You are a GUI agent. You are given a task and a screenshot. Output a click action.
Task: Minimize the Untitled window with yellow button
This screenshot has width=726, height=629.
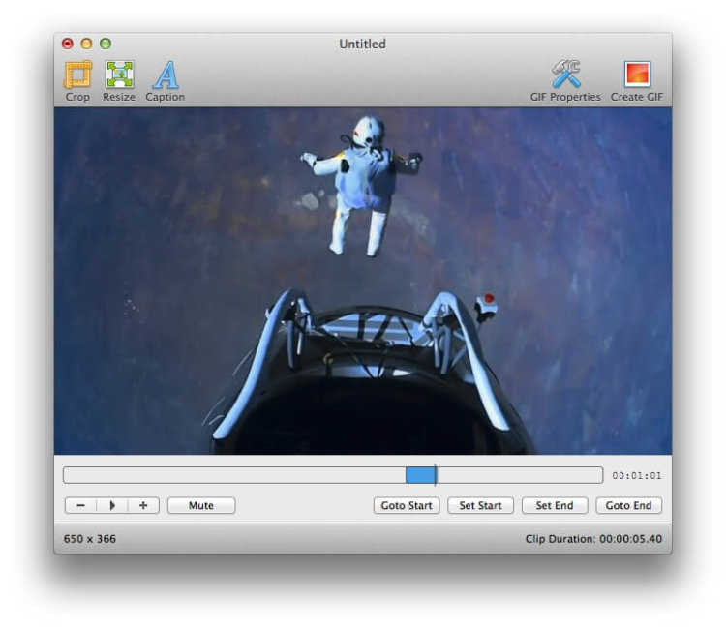pos(86,44)
